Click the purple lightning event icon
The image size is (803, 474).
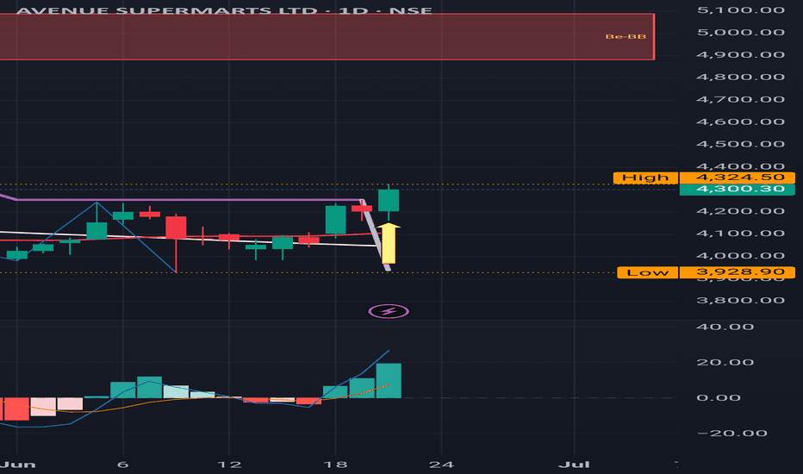(389, 311)
